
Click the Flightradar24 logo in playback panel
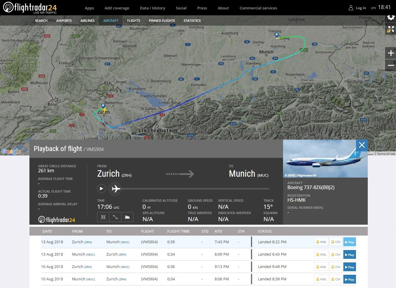[57, 220]
